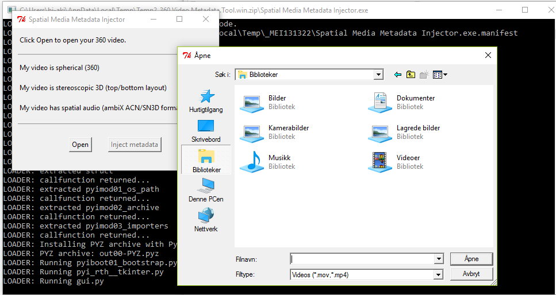
Task: Select Hurtigtilgang in places sidebar
Action: 206,101
